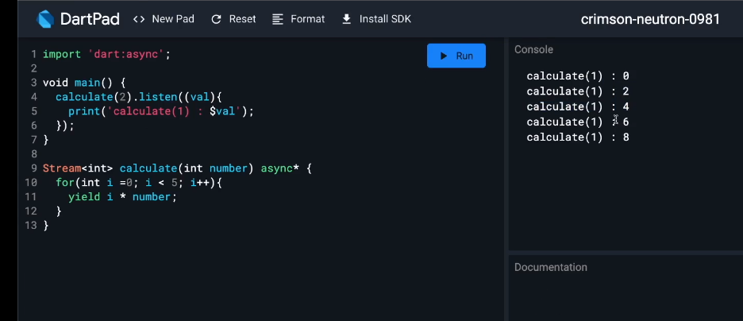Click console output line ending in 2

578,91
